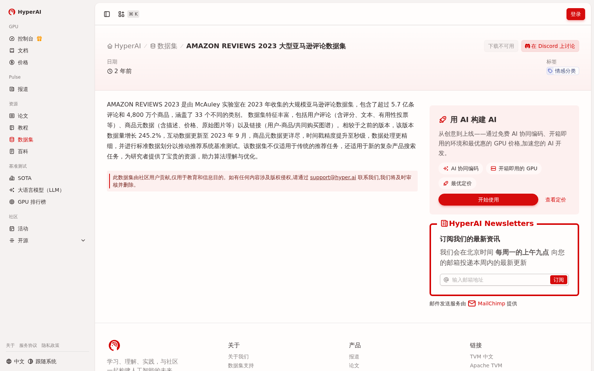Click the support@hyper.ai email link
Viewport: 594px width, 371px height.
point(333,177)
